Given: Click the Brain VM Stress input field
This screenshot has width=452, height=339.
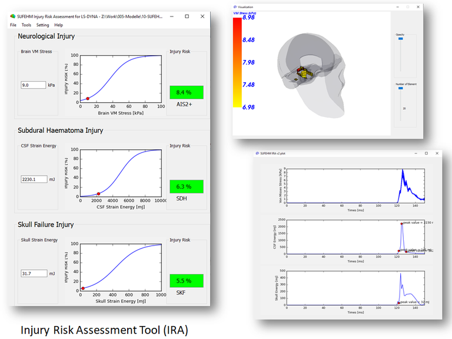Looking at the screenshot, I should pyautogui.click(x=34, y=85).
